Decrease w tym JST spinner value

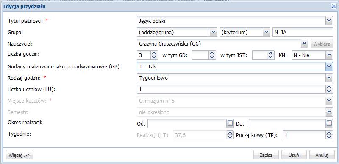pos(270,57)
